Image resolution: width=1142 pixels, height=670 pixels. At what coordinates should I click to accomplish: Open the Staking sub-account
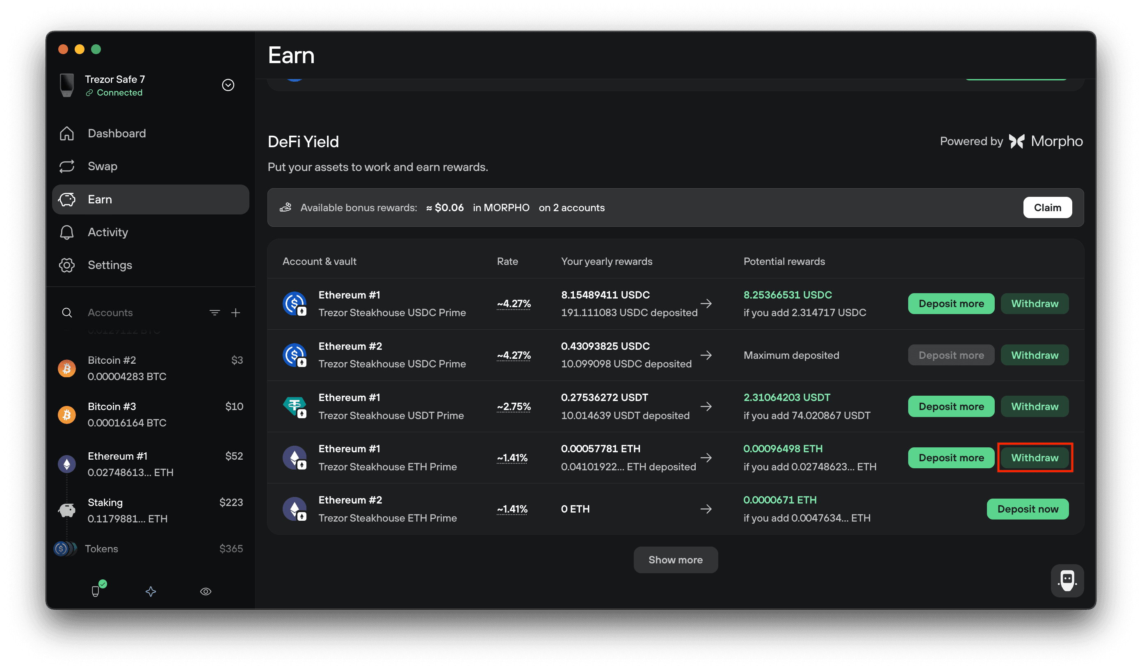point(151,510)
